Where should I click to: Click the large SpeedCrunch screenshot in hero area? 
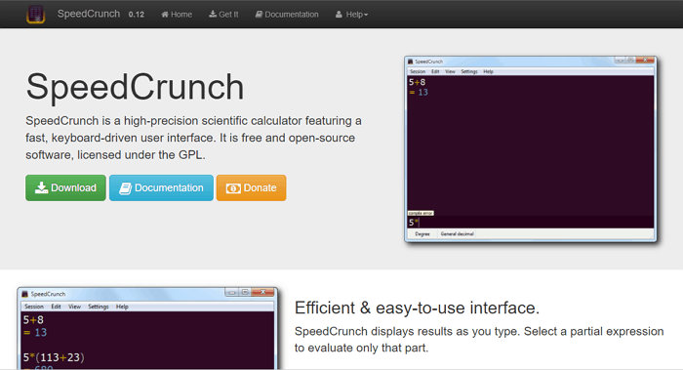tap(531, 149)
